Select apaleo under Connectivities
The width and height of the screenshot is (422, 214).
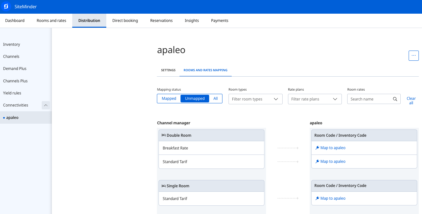pyautogui.click(x=25, y=118)
